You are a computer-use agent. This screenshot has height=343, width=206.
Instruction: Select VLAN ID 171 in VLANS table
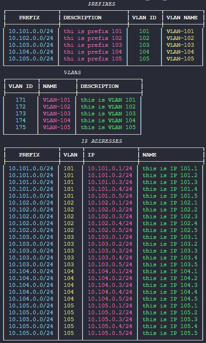coord(21,100)
